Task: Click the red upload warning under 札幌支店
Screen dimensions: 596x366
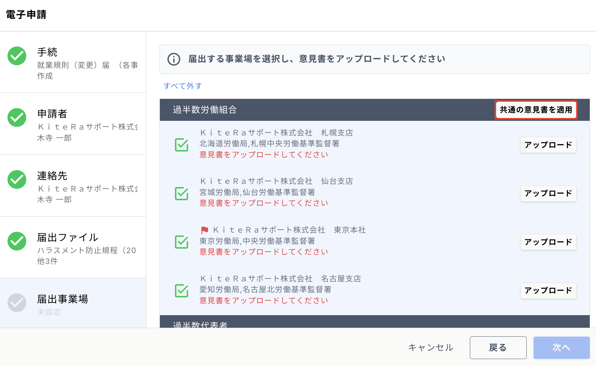Action: pyautogui.click(x=264, y=155)
